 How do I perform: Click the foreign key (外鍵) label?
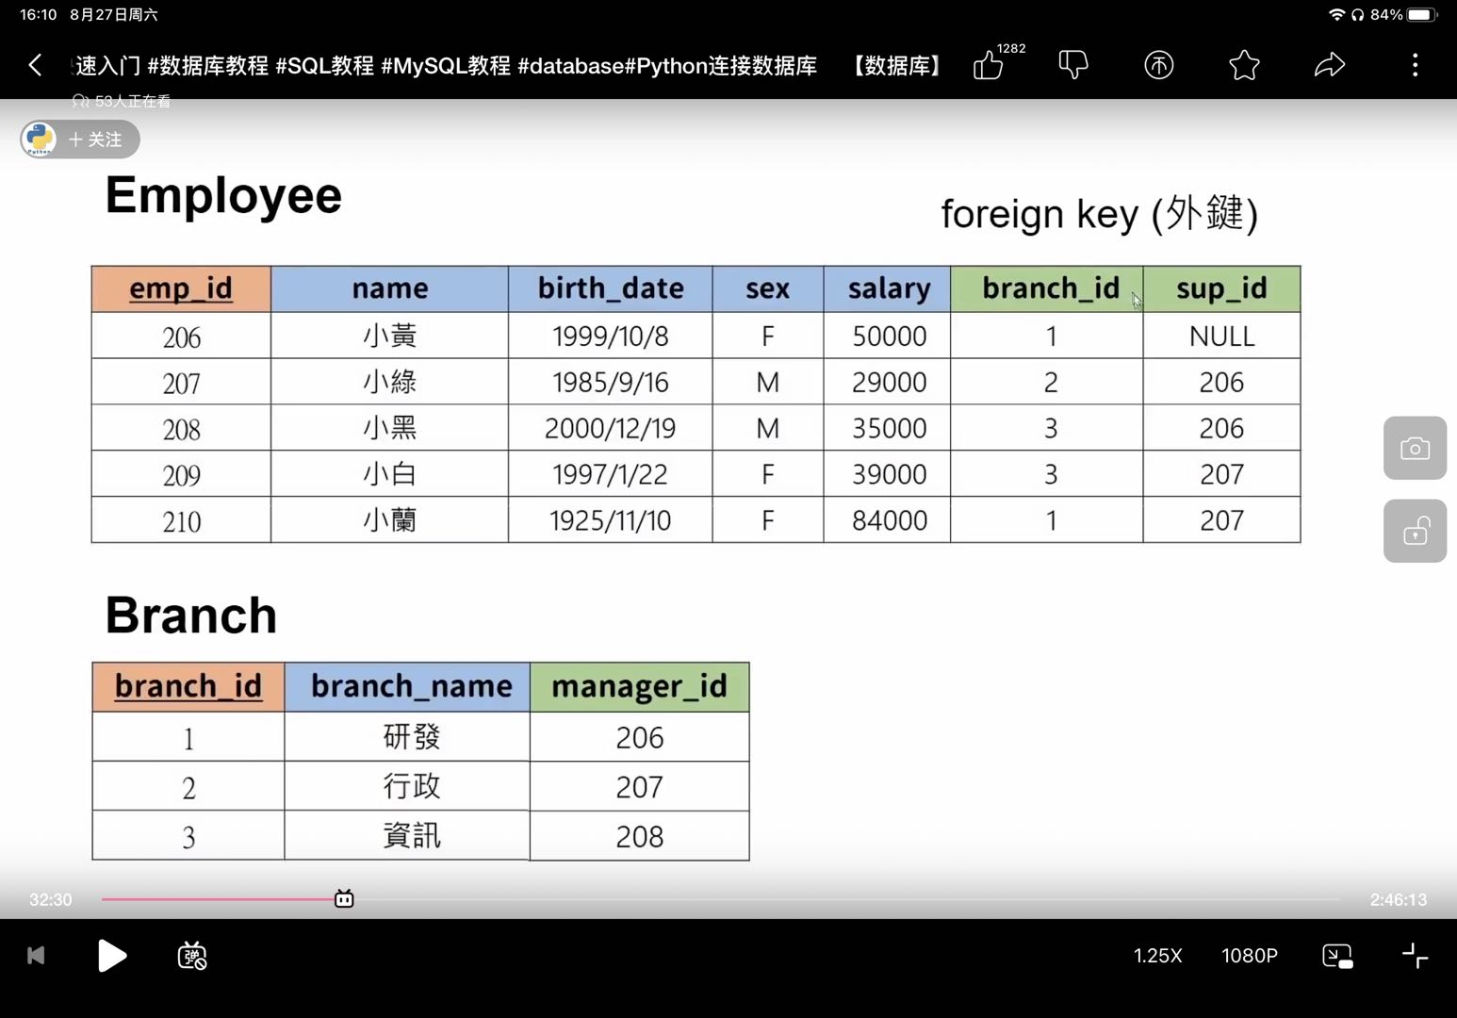click(1099, 214)
